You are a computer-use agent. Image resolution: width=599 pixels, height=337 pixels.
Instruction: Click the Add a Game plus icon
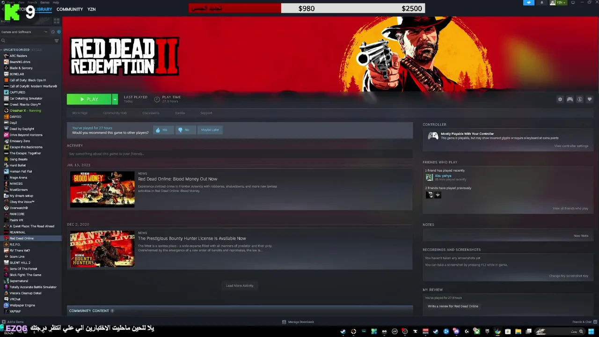tap(4, 322)
